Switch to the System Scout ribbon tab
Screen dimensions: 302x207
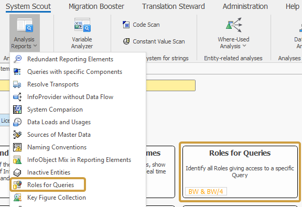coord(28,6)
